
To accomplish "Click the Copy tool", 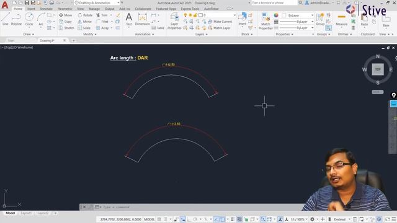I will (x=65, y=22).
